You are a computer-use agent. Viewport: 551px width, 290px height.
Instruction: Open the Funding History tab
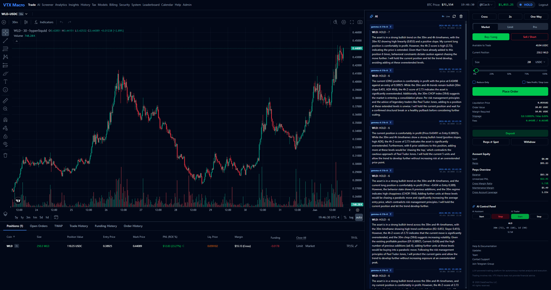[x=106, y=226]
